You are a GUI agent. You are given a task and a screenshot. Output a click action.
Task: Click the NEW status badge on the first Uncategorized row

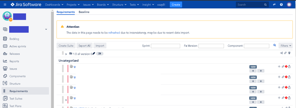click(253, 67)
